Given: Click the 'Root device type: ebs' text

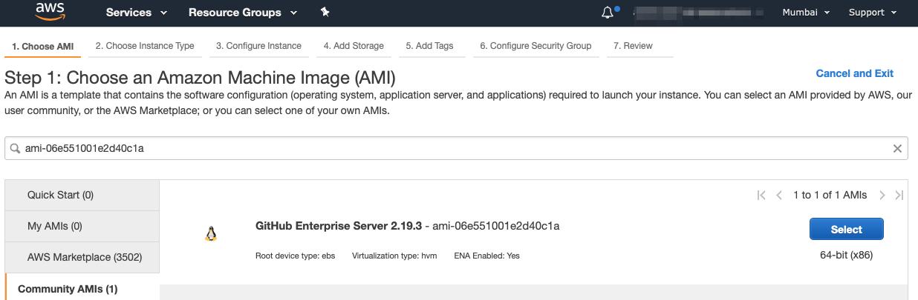Looking at the screenshot, I should (296, 256).
